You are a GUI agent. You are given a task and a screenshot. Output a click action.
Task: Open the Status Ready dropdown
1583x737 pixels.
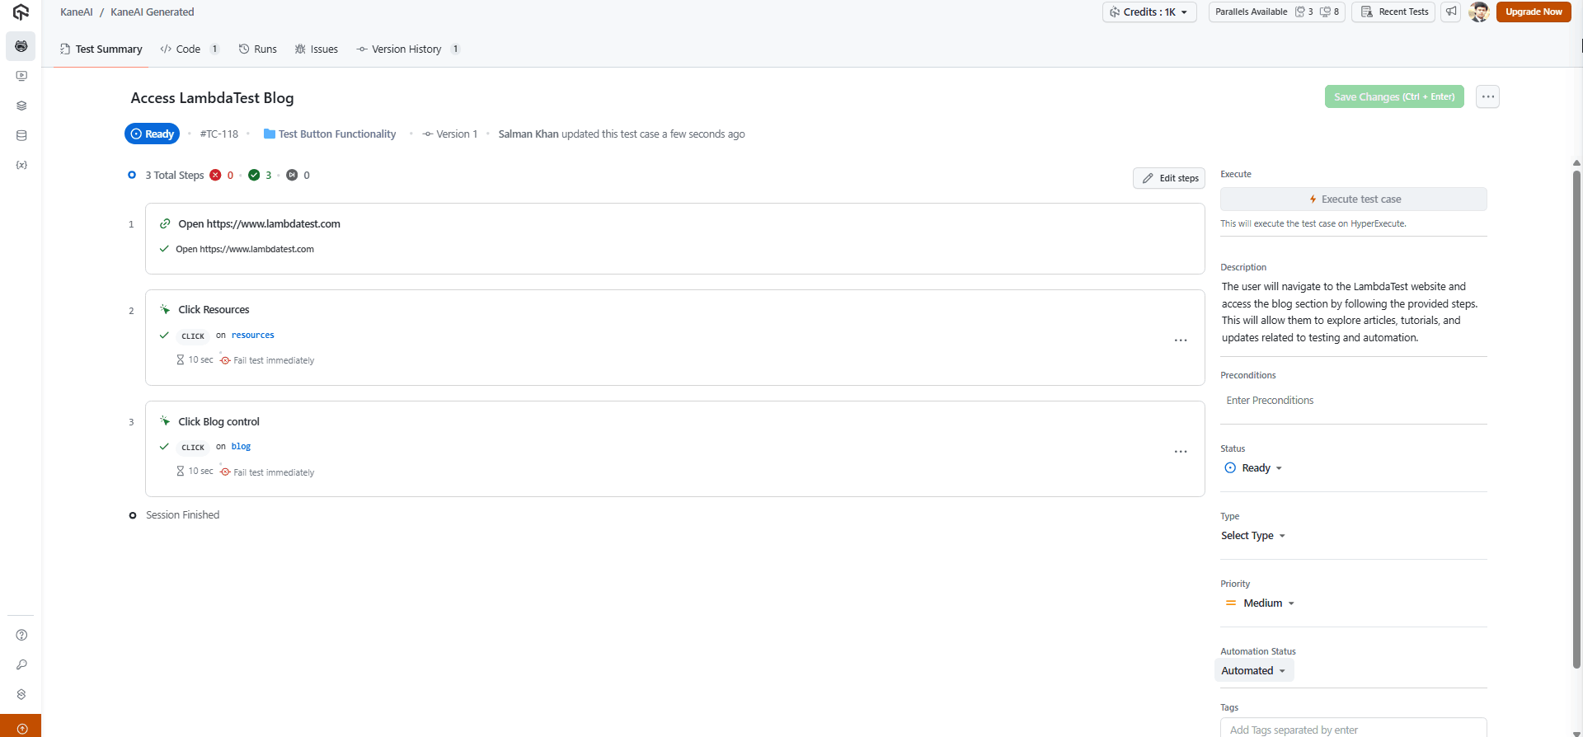point(1254,468)
